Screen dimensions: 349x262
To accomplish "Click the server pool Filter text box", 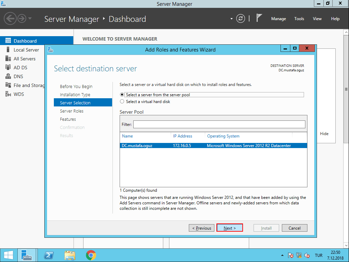I will point(219,124).
